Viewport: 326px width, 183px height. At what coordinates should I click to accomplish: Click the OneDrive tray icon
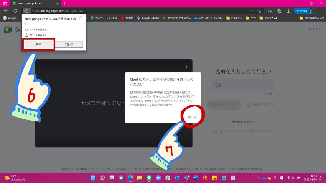[x=264, y=178]
